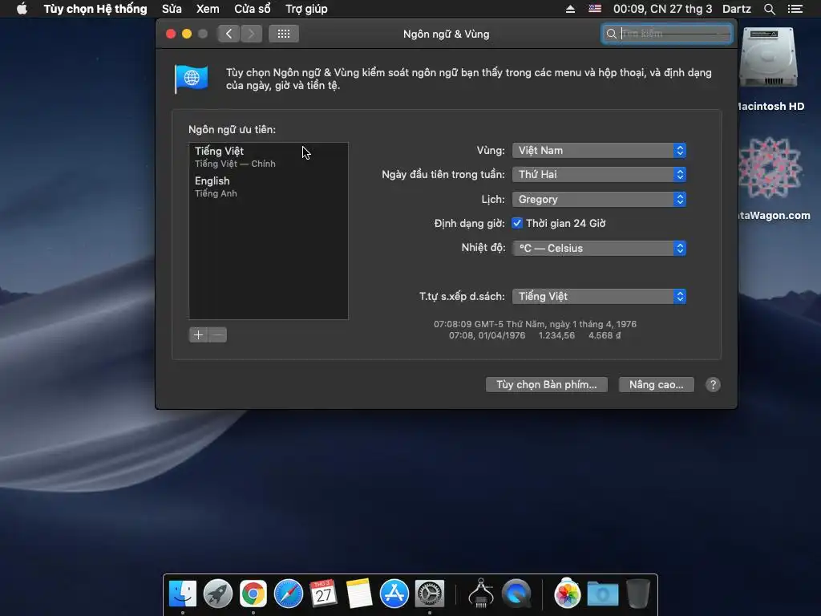Click the eject icon in the menu bar

click(570, 9)
